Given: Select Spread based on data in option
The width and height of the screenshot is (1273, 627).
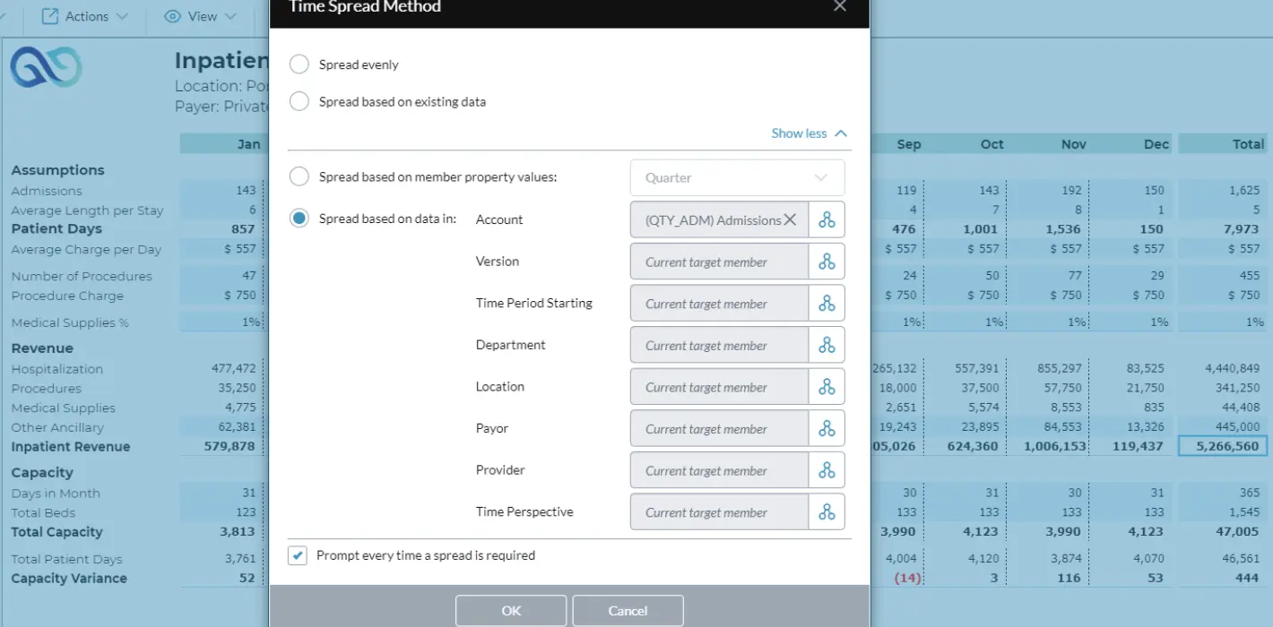Looking at the screenshot, I should (x=299, y=219).
